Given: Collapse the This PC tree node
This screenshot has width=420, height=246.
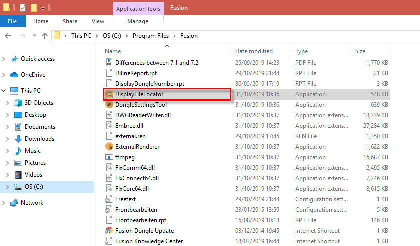Looking at the screenshot, I should click(4, 91).
